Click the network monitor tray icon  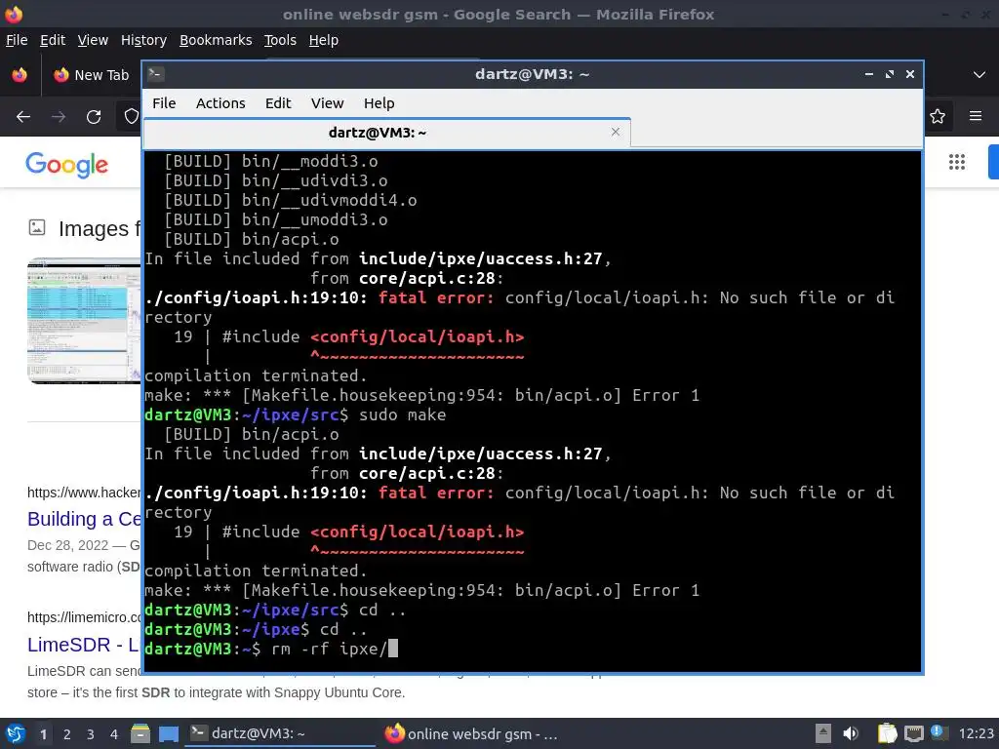913,733
